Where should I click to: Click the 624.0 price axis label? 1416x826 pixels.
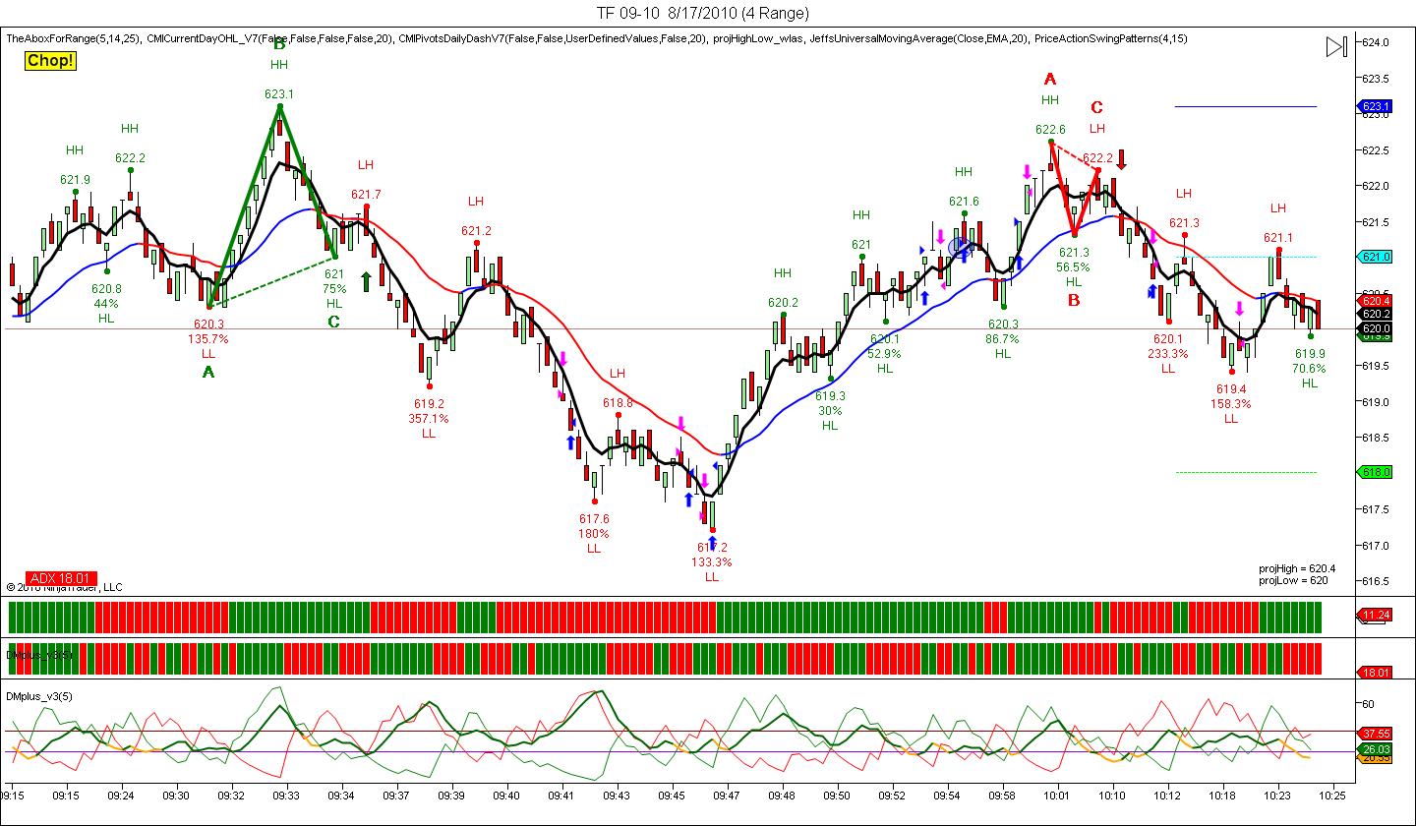coord(1374,42)
